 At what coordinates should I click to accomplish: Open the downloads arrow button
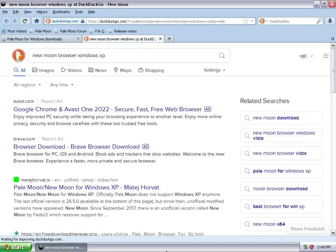point(330,21)
